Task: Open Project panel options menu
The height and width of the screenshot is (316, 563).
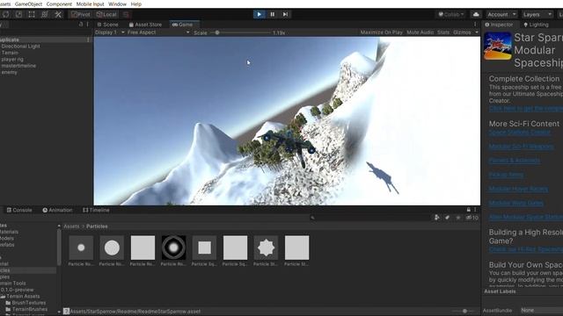Action: [x=475, y=210]
